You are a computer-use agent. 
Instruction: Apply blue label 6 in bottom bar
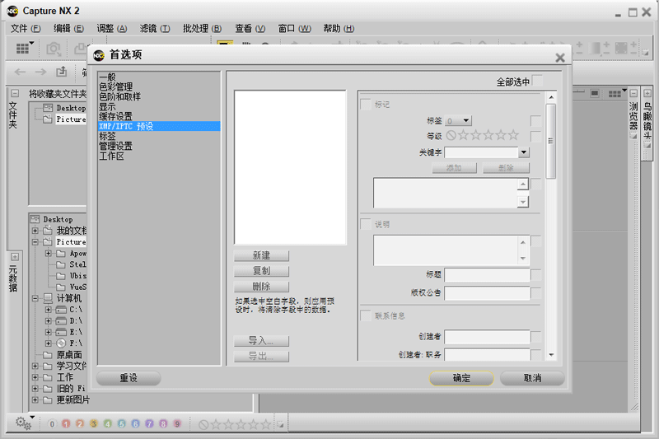point(135,424)
